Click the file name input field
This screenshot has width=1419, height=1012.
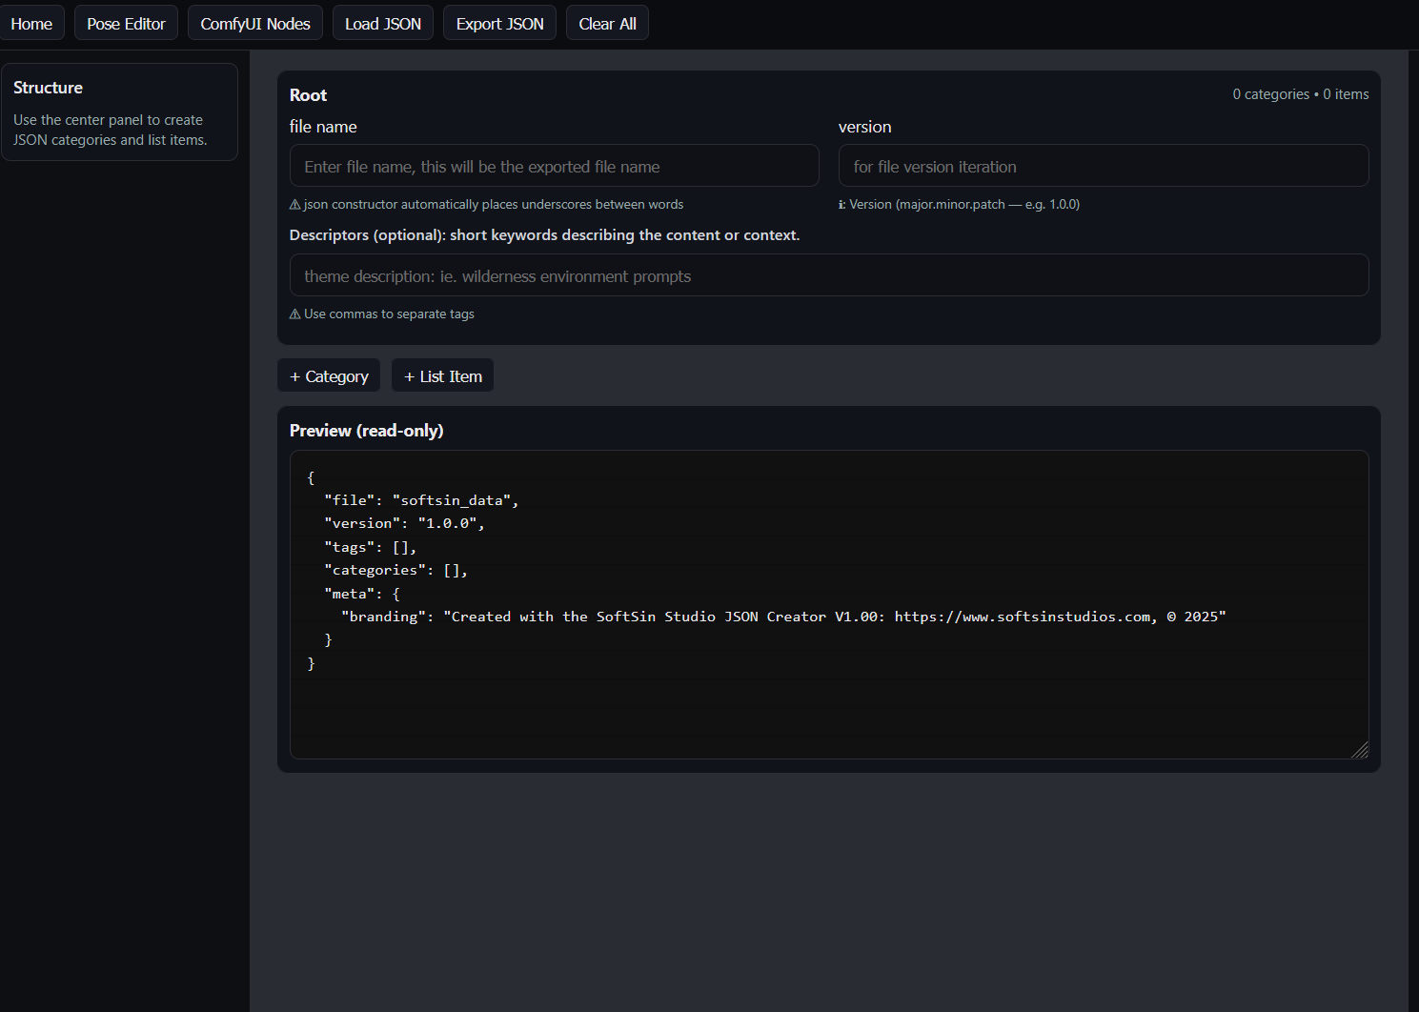click(554, 165)
